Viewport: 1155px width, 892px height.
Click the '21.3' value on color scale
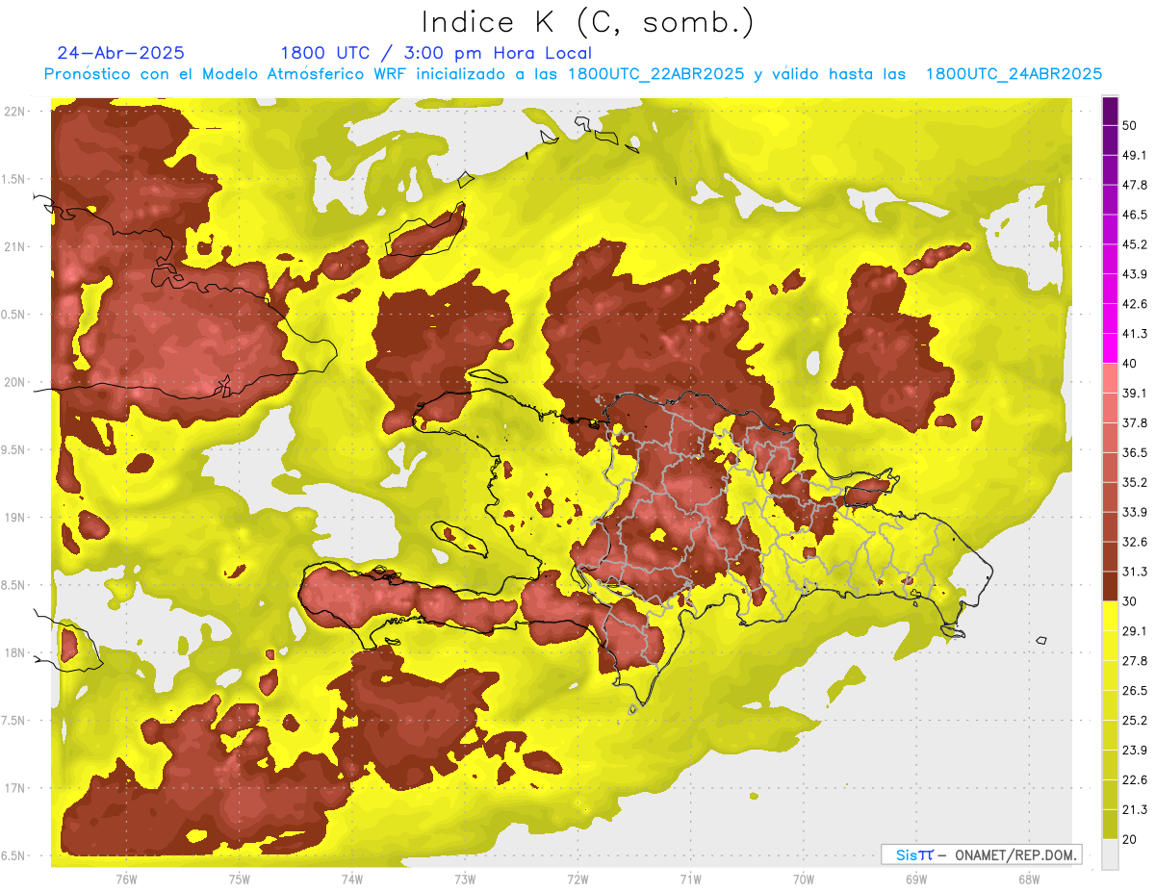tap(1135, 810)
